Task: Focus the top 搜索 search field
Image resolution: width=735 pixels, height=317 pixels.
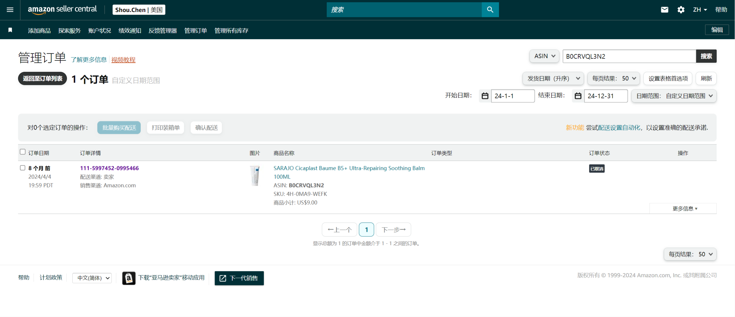Action: click(x=404, y=10)
